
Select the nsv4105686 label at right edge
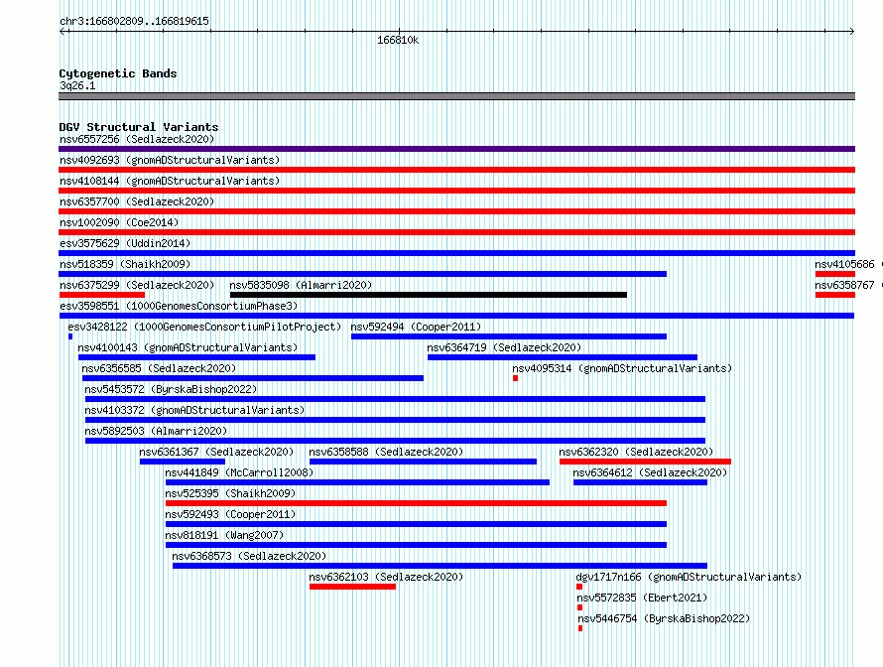click(844, 264)
